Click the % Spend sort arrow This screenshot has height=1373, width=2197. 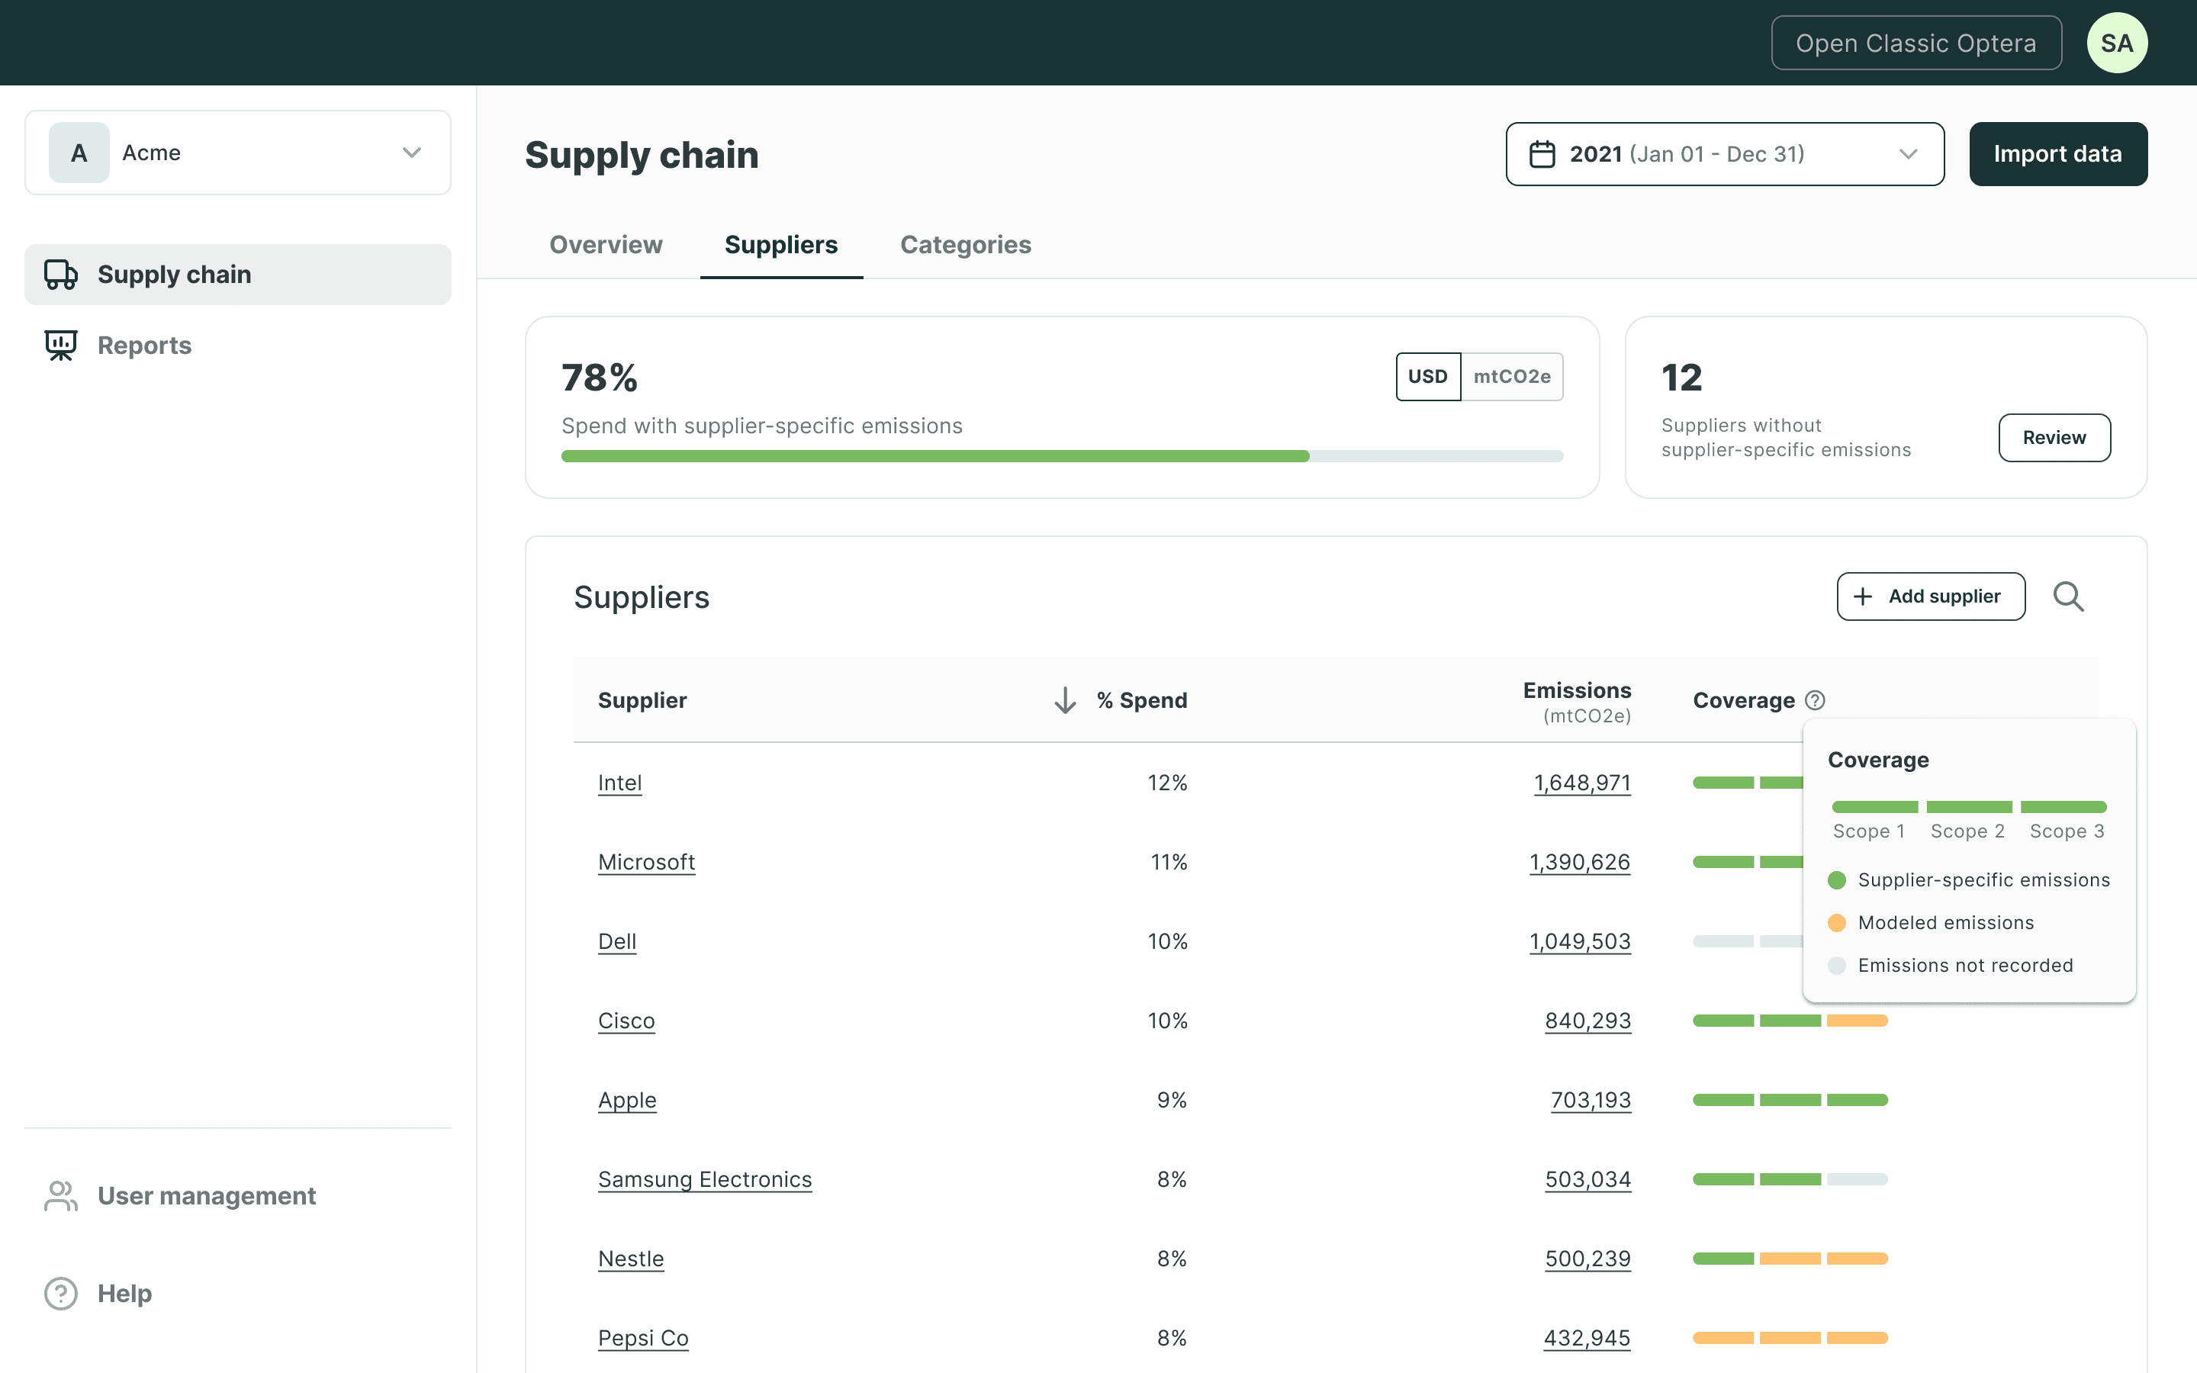point(1065,700)
